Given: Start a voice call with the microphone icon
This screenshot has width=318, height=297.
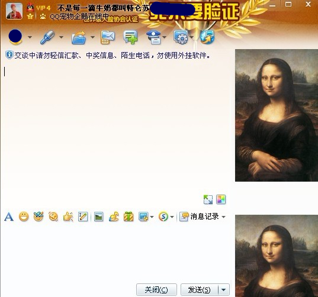Looking at the screenshot, I should [47, 37].
